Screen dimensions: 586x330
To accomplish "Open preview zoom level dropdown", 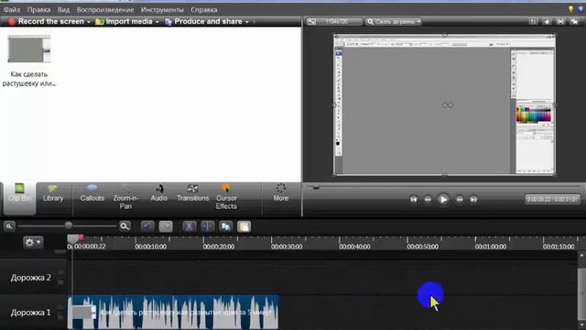I will coord(393,22).
